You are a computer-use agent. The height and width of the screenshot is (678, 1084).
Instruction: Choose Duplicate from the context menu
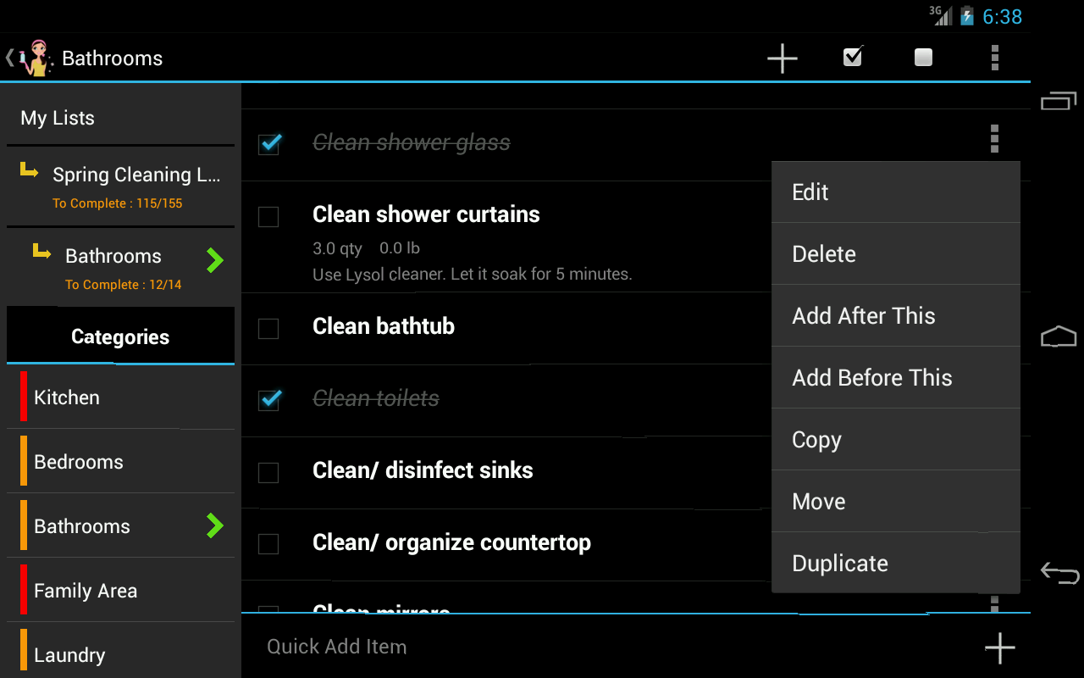pos(840,563)
